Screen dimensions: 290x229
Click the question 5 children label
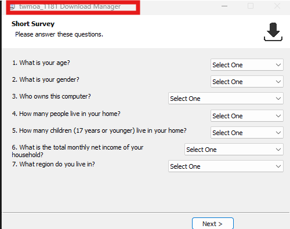99,130
